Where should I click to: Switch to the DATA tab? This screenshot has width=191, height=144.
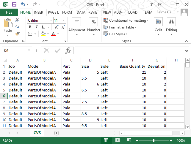[x=81, y=12]
